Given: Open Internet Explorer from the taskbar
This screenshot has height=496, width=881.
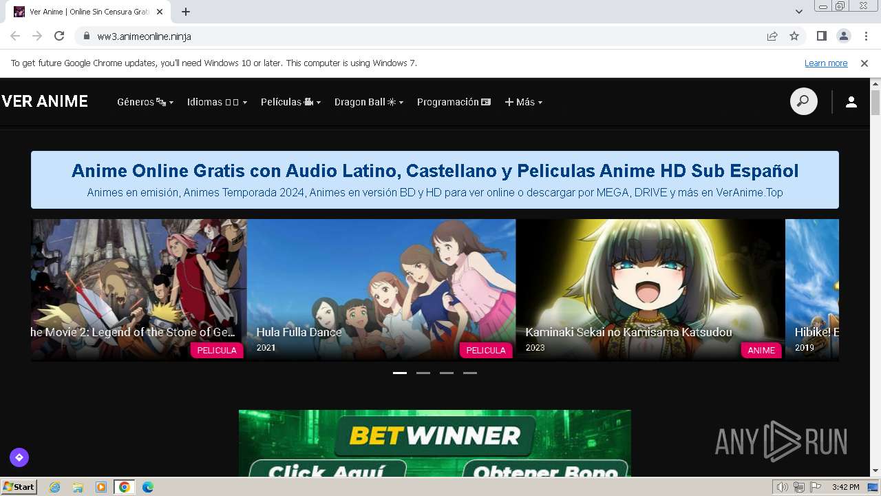Looking at the screenshot, I should click(54, 487).
